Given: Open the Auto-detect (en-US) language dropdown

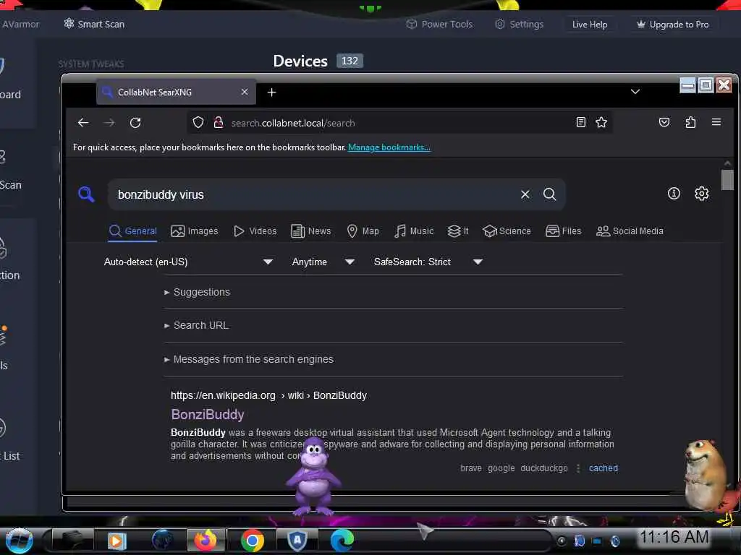Looking at the screenshot, I should click(x=188, y=262).
